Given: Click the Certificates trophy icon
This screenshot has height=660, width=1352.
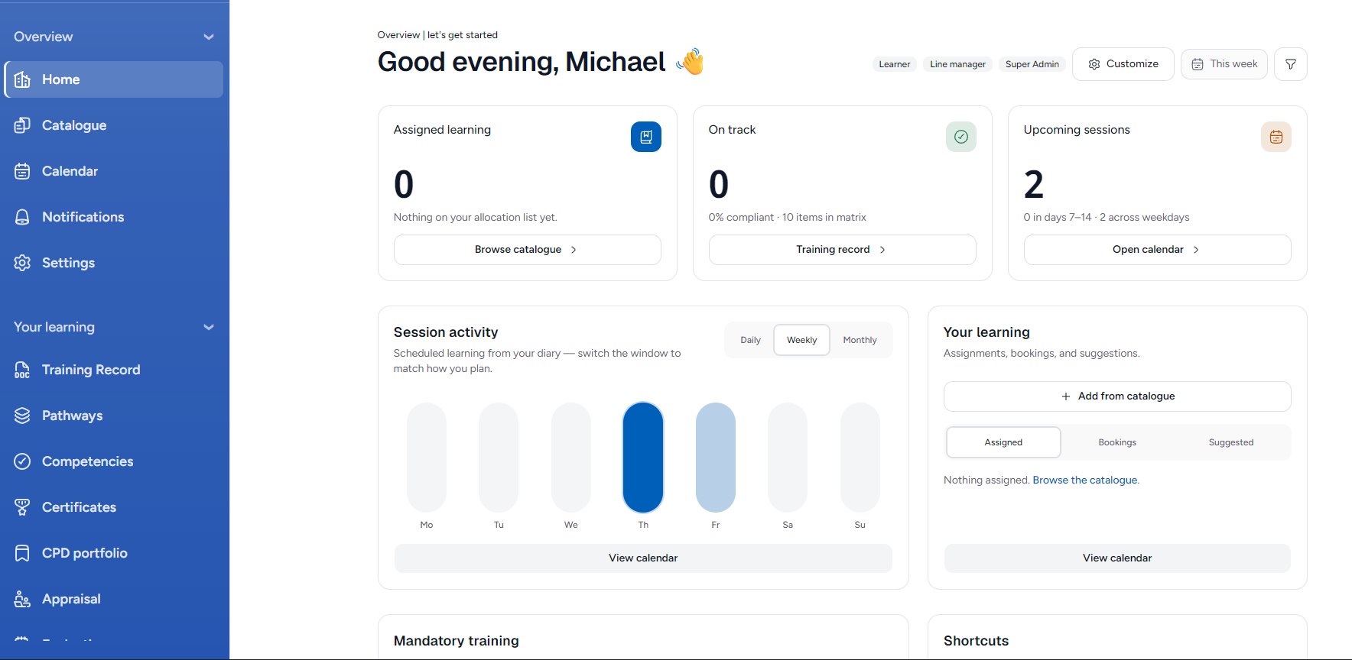Looking at the screenshot, I should tap(22, 507).
